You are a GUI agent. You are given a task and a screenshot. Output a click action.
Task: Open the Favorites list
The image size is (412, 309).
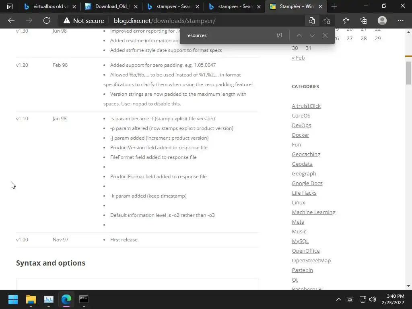pos(346,21)
